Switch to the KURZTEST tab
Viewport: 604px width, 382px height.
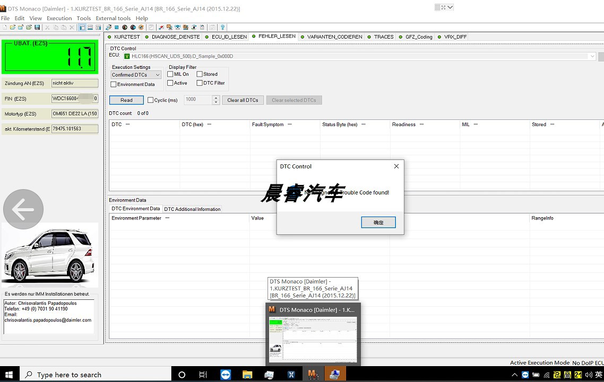pos(124,37)
